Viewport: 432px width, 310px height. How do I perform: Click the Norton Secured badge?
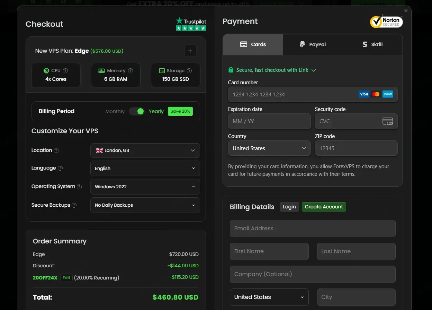(x=386, y=21)
